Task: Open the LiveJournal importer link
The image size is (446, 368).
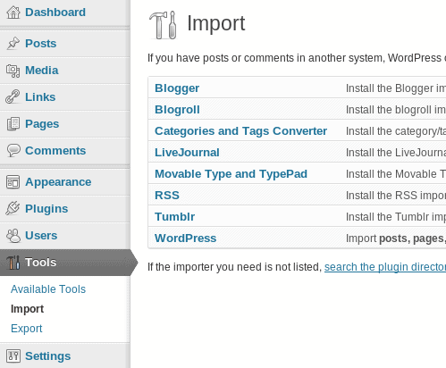Action: 187,153
